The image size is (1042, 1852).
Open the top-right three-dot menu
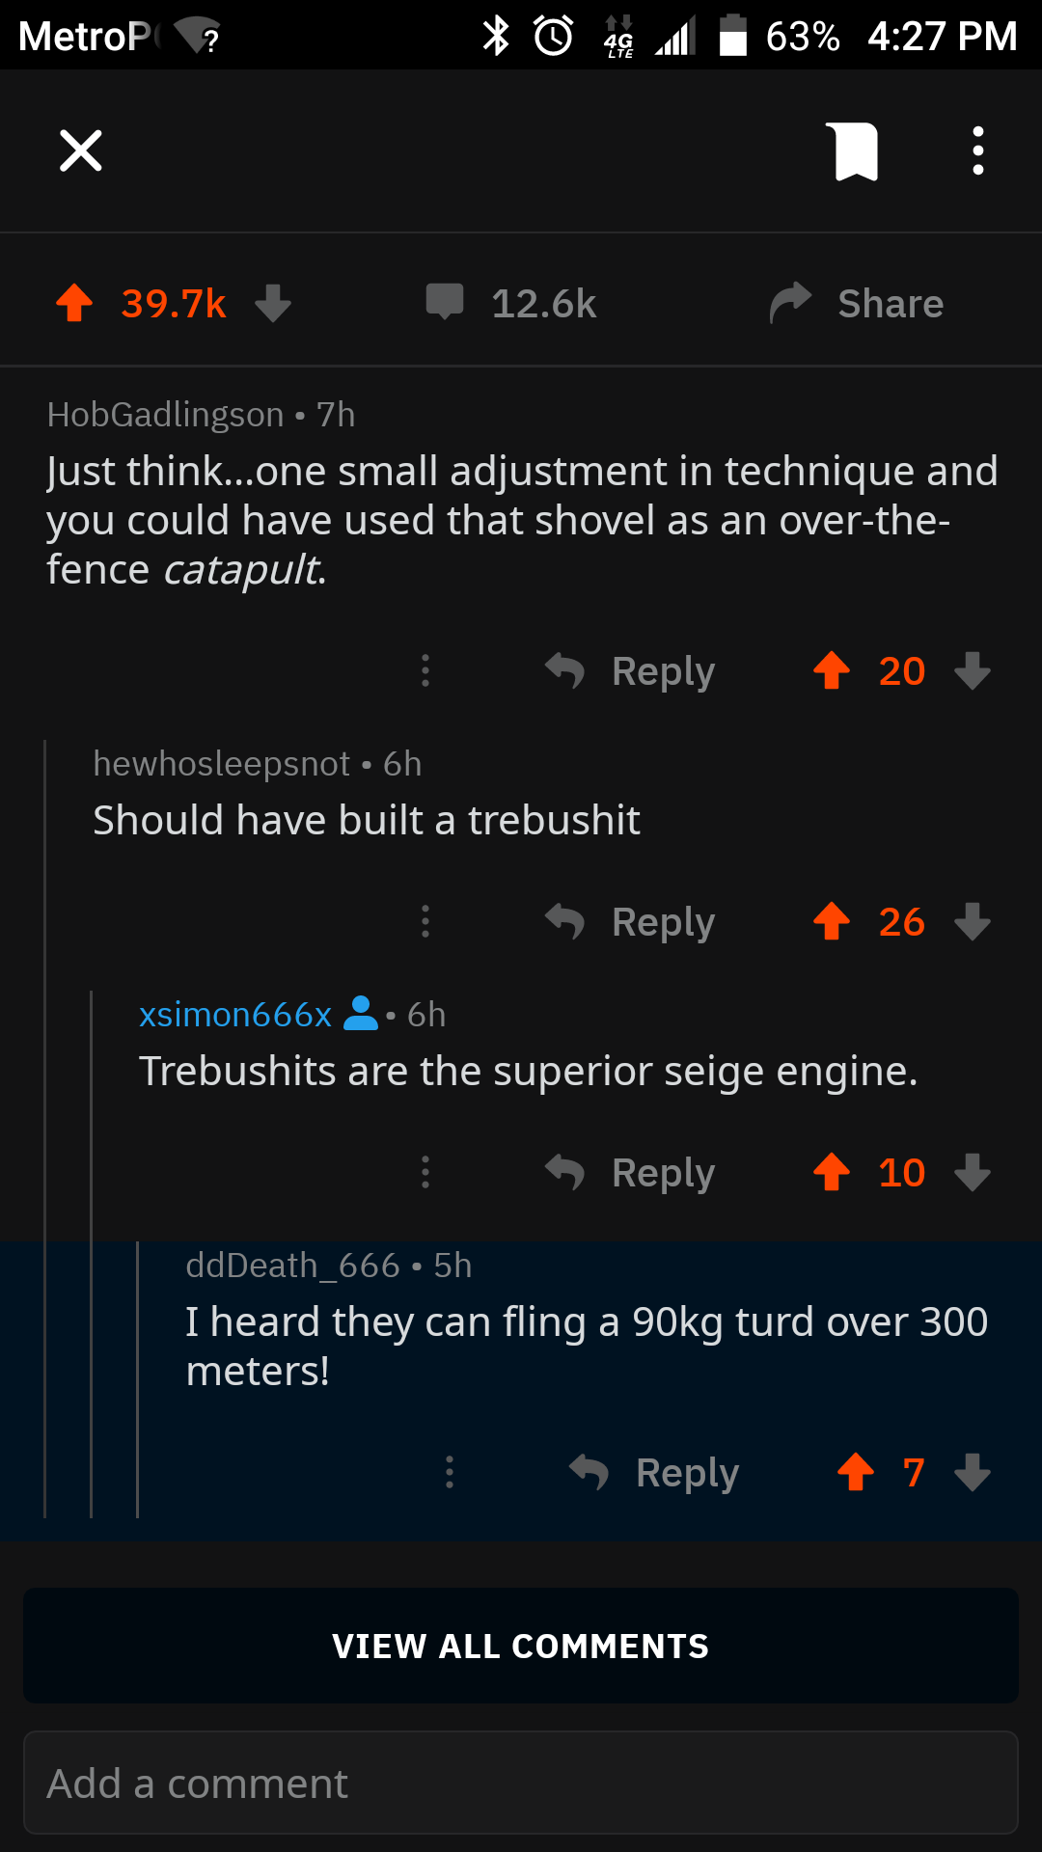pyautogui.click(x=977, y=150)
